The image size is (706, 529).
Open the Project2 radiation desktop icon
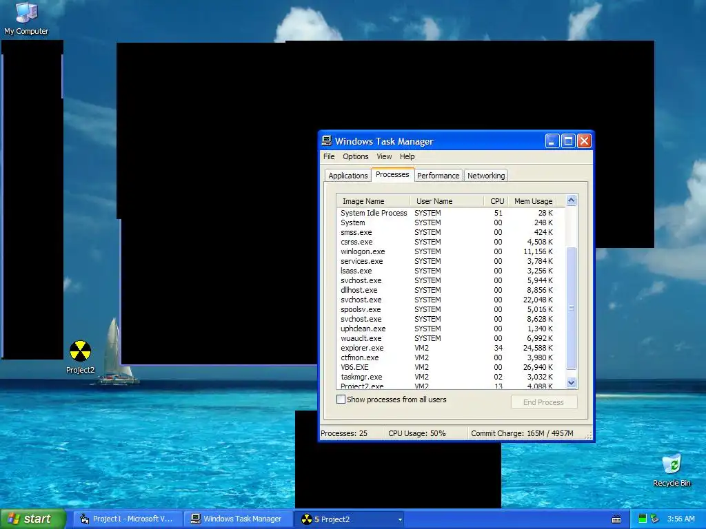point(80,357)
